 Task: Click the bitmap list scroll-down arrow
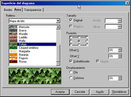click(58, 63)
